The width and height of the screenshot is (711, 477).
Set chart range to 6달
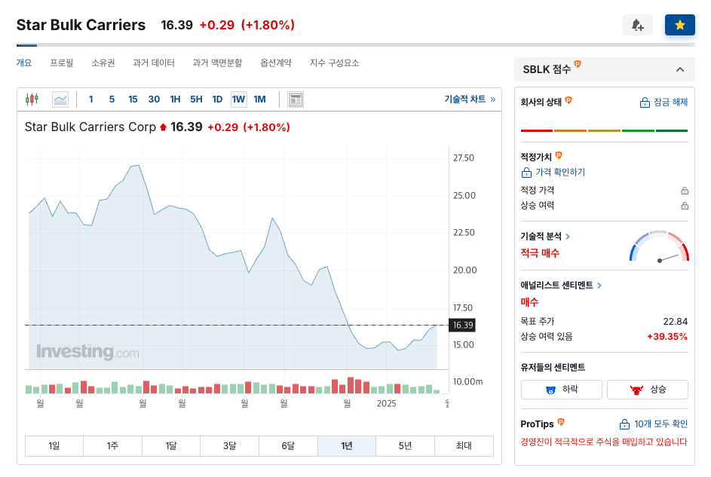pos(288,446)
